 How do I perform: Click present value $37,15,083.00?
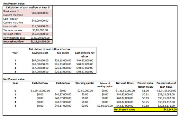[166, 94]
